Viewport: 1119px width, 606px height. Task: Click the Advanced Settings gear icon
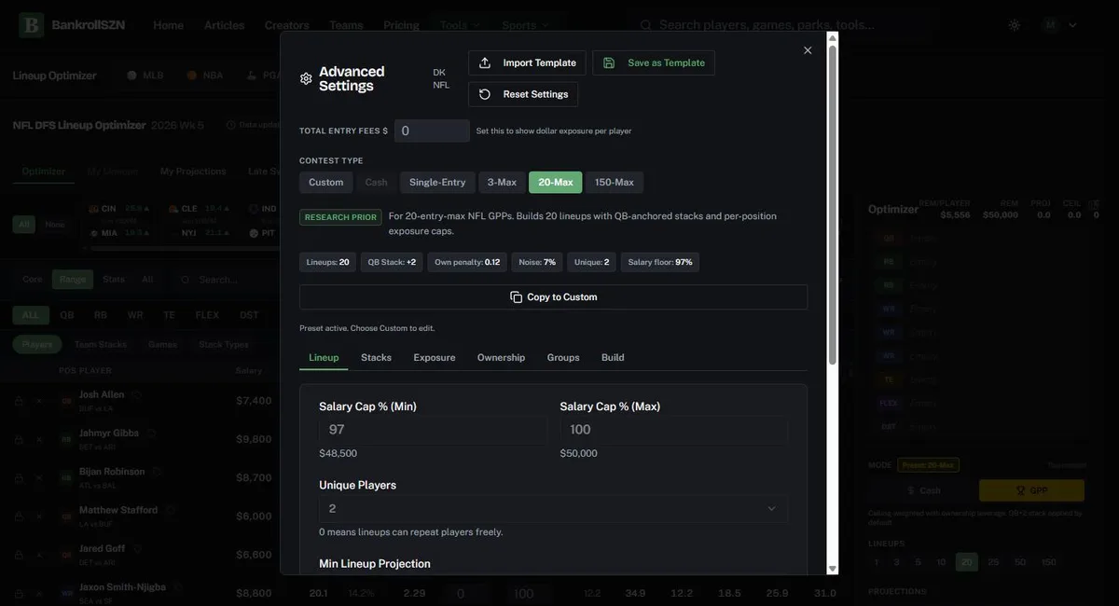[x=306, y=79]
